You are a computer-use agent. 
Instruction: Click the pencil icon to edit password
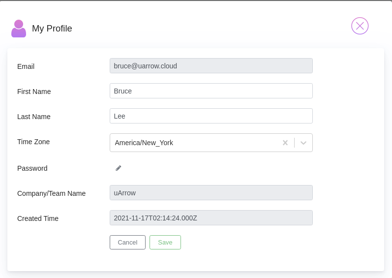[x=119, y=168]
